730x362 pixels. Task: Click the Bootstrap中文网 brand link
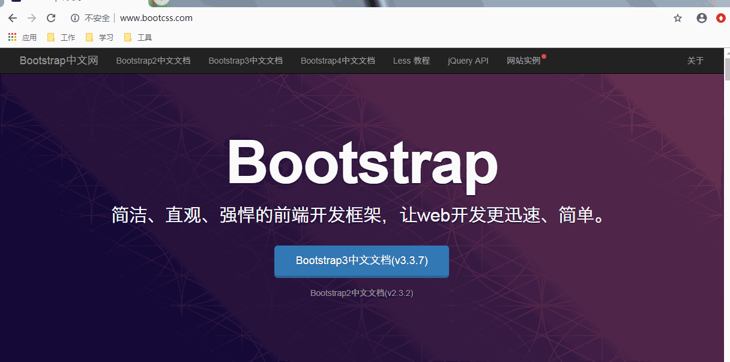(59, 61)
